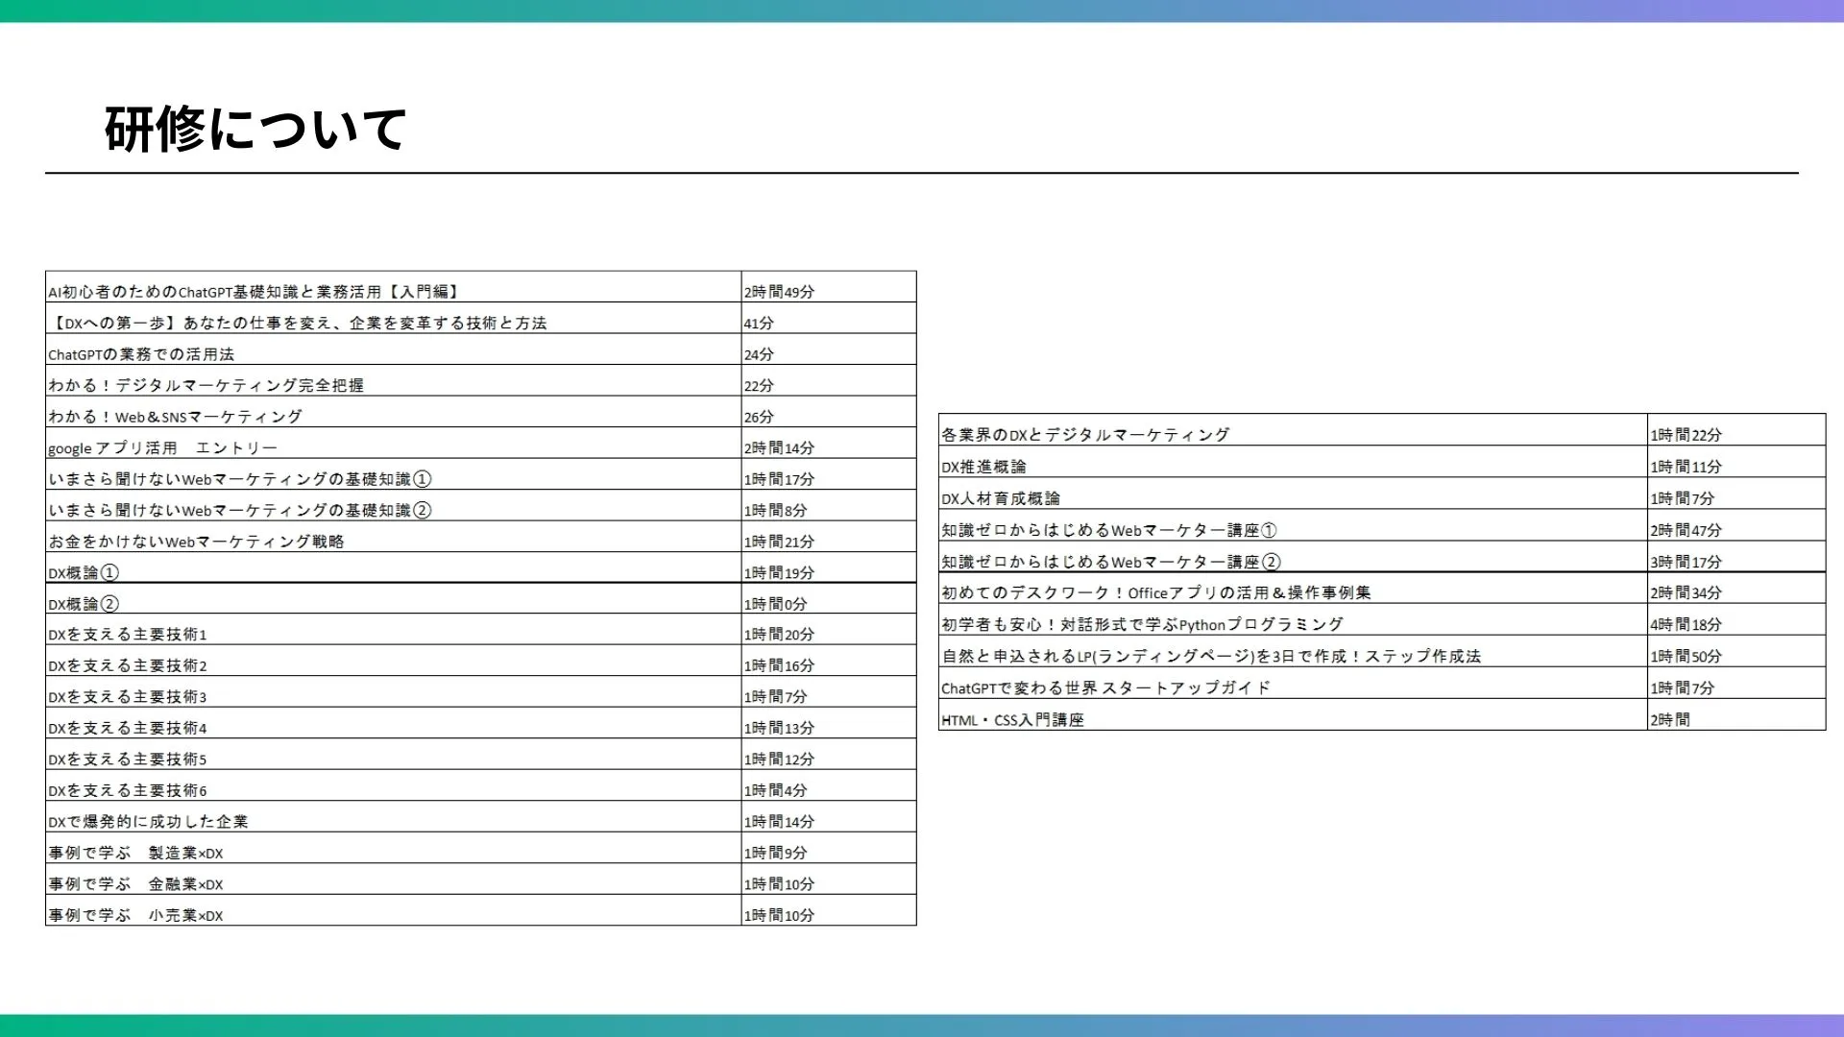
Task: Click the 2時間49分 duration cell
Action: pos(779,292)
